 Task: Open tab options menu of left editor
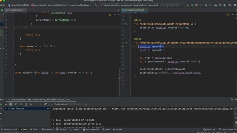(x=118, y=10)
